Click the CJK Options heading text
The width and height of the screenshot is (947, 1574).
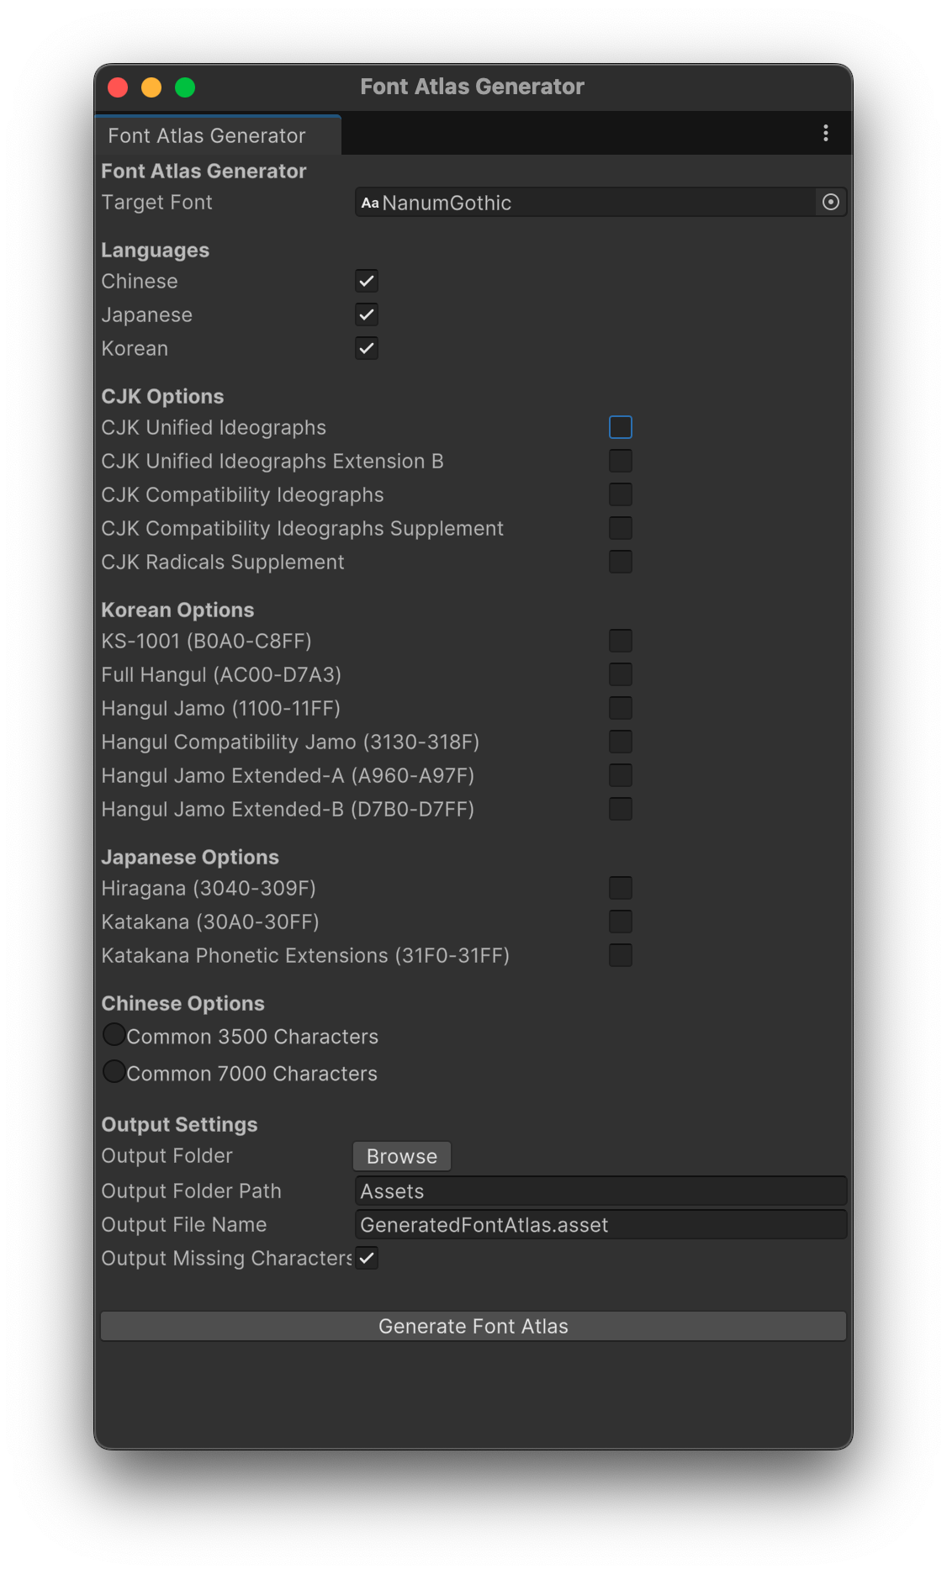[162, 397]
